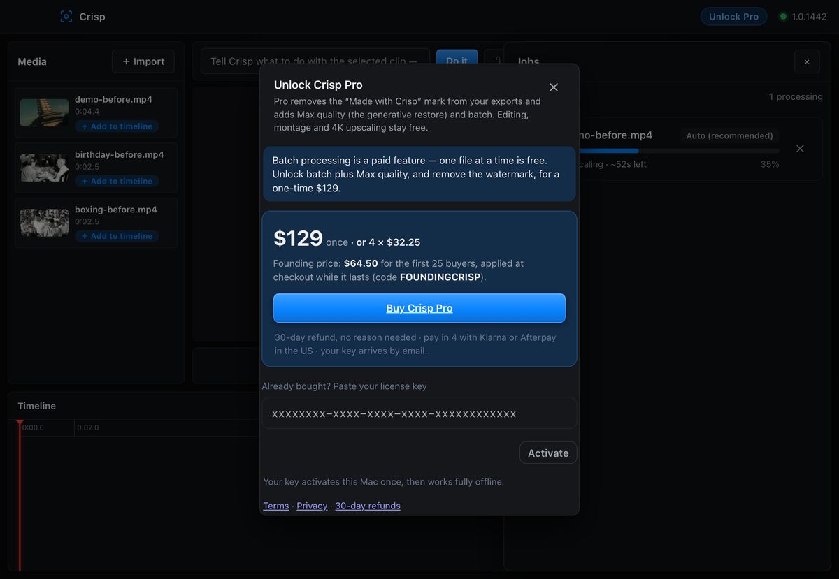Cancel the processing job with X icon
The width and height of the screenshot is (839, 579).
(800, 149)
